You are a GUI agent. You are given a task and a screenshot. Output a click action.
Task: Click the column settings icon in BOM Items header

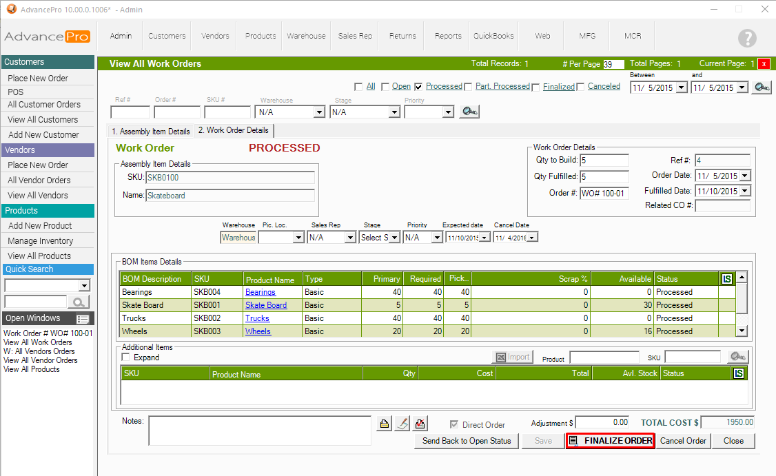pos(727,279)
